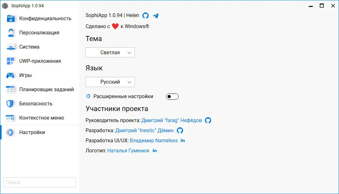Viewport: 339px width, 194px height.
Task: Open the GitHub icon next to Helen
Action: coord(146,15)
